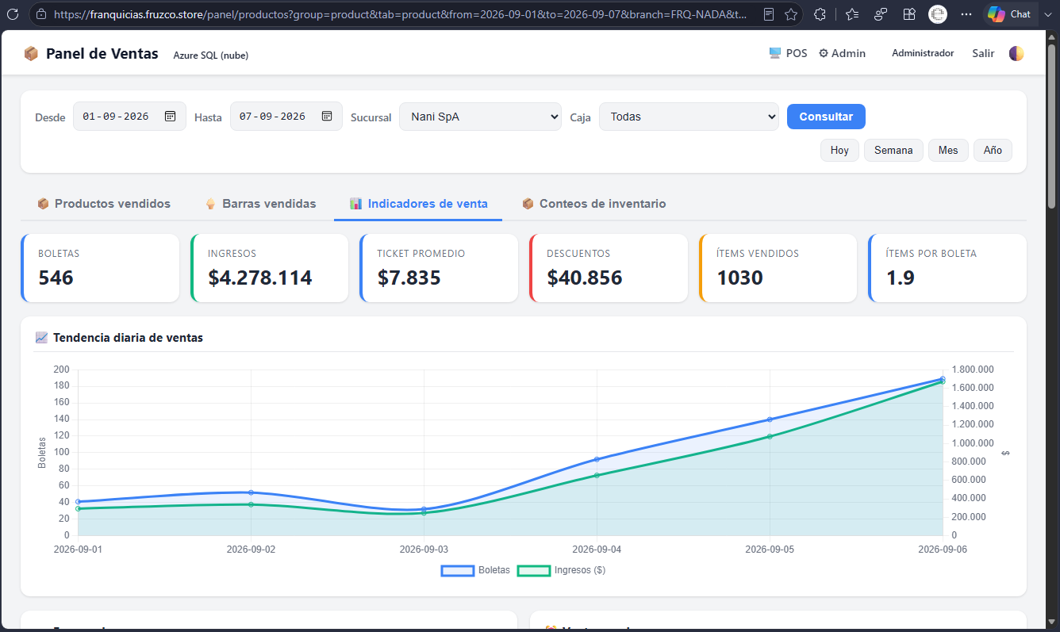Click the Hasta date field 07-09-2026
Viewport: 1060px width, 632px height.
[286, 116]
